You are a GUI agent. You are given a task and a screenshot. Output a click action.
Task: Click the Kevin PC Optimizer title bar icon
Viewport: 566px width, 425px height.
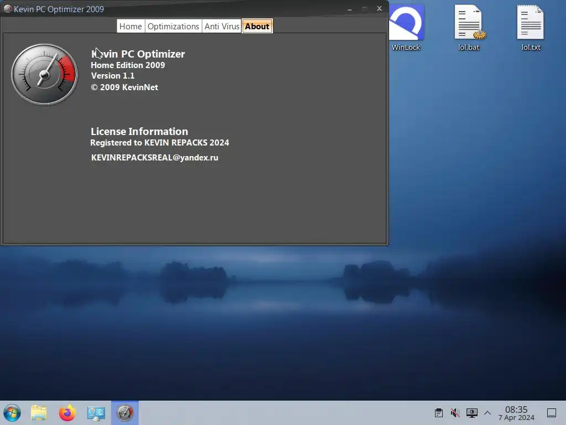tap(7, 9)
